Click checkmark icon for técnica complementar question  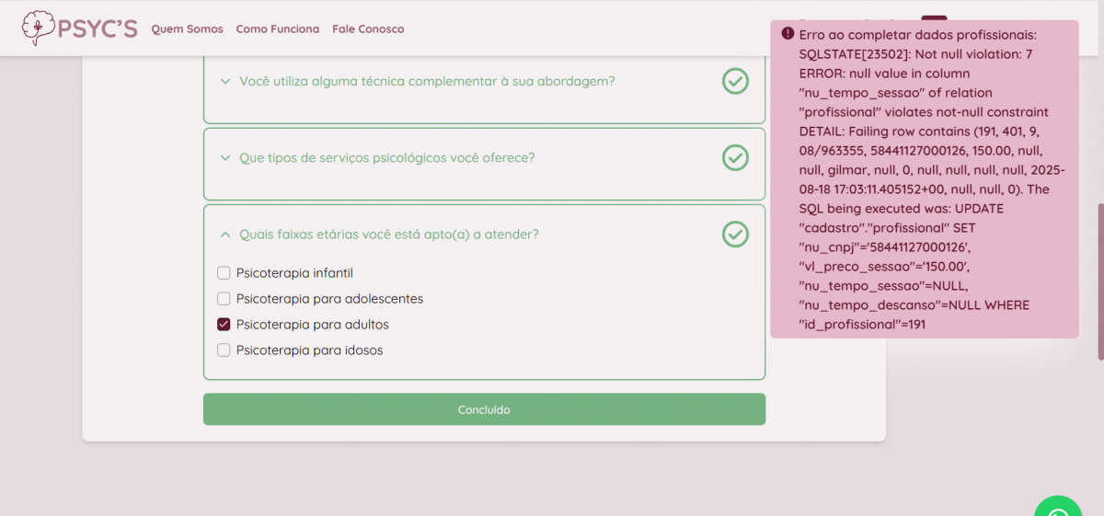(735, 81)
